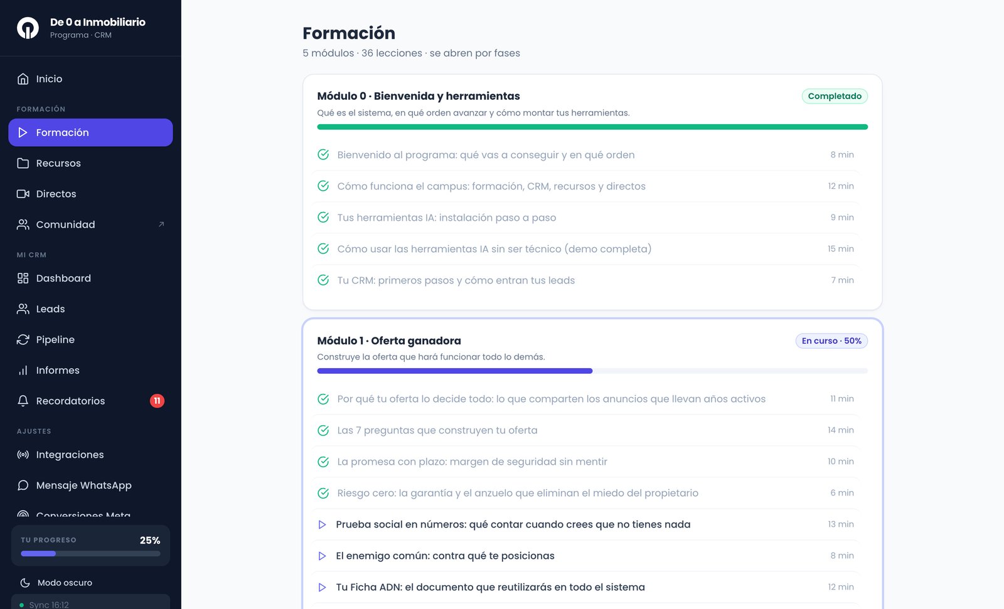Click the Sync 16:12 status indicator
1004x609 pixels.
pyautogui.click(x=90, y=603)
